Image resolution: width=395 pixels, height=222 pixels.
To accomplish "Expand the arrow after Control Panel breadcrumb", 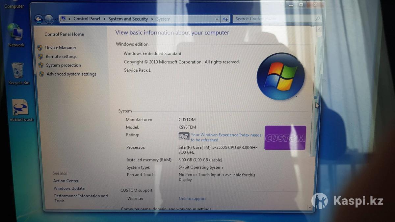I will tap(104, 19).
